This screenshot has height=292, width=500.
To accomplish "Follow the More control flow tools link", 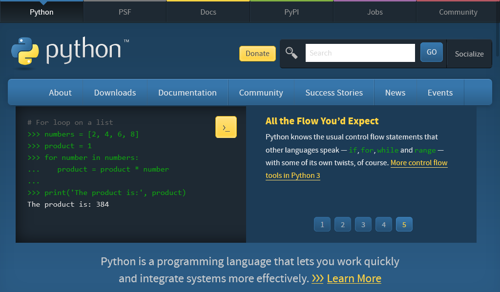I will pyautogui.click(x=419, y=163).
